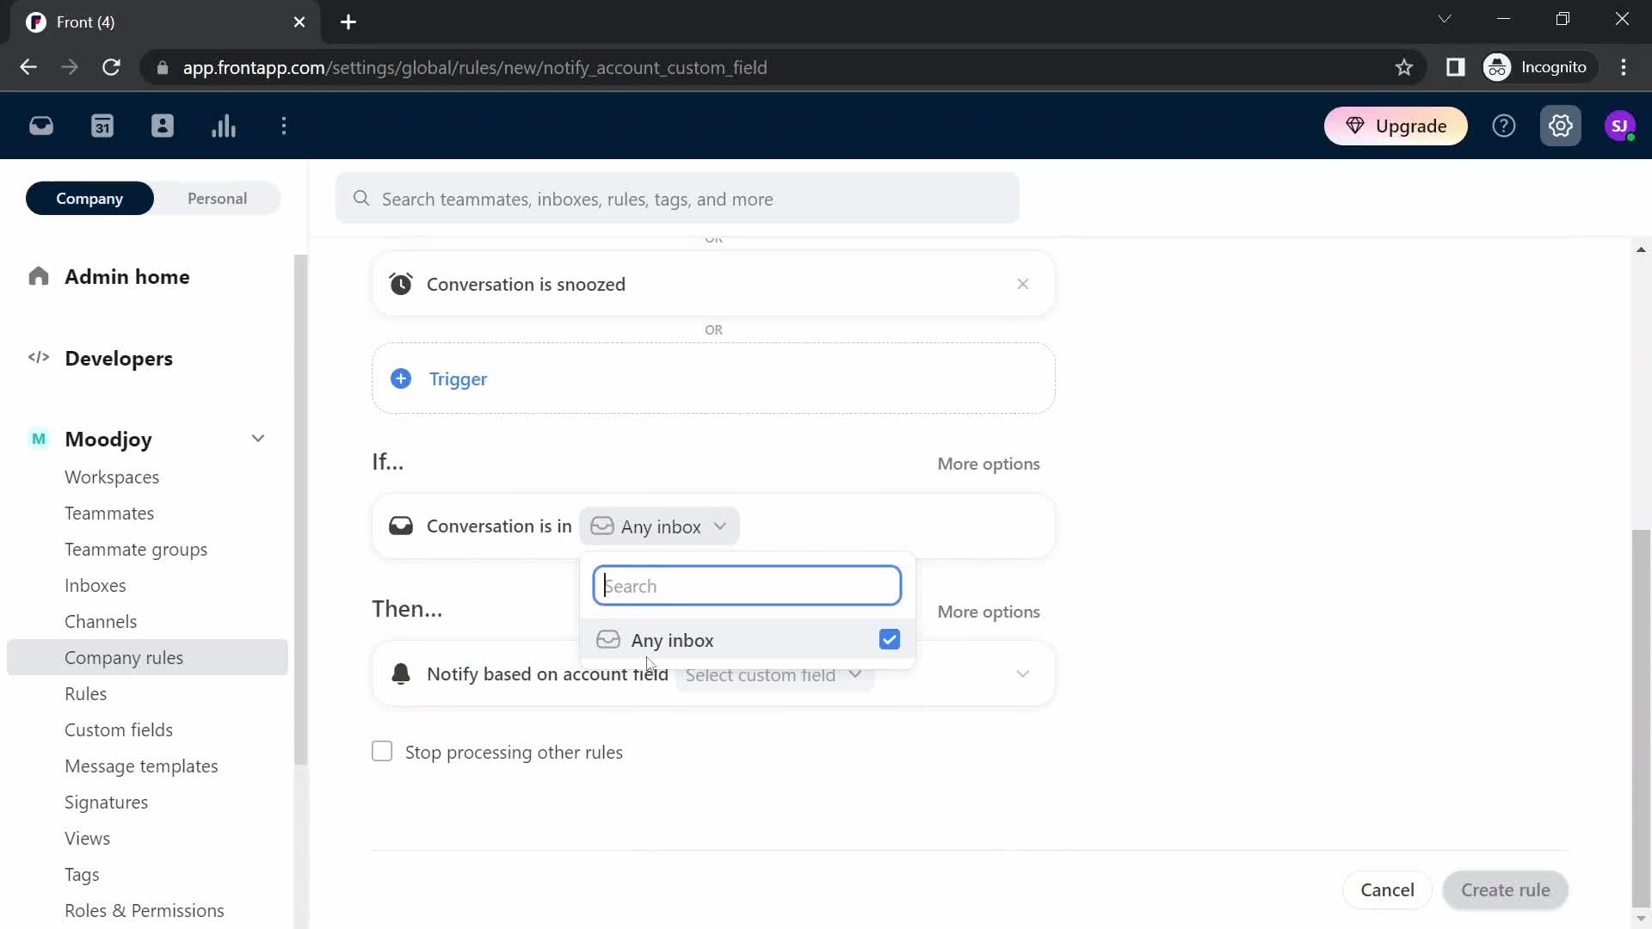Click the plus icon to add Trigger
Viewport: 1652px width, 929px height.
point(401,378)
